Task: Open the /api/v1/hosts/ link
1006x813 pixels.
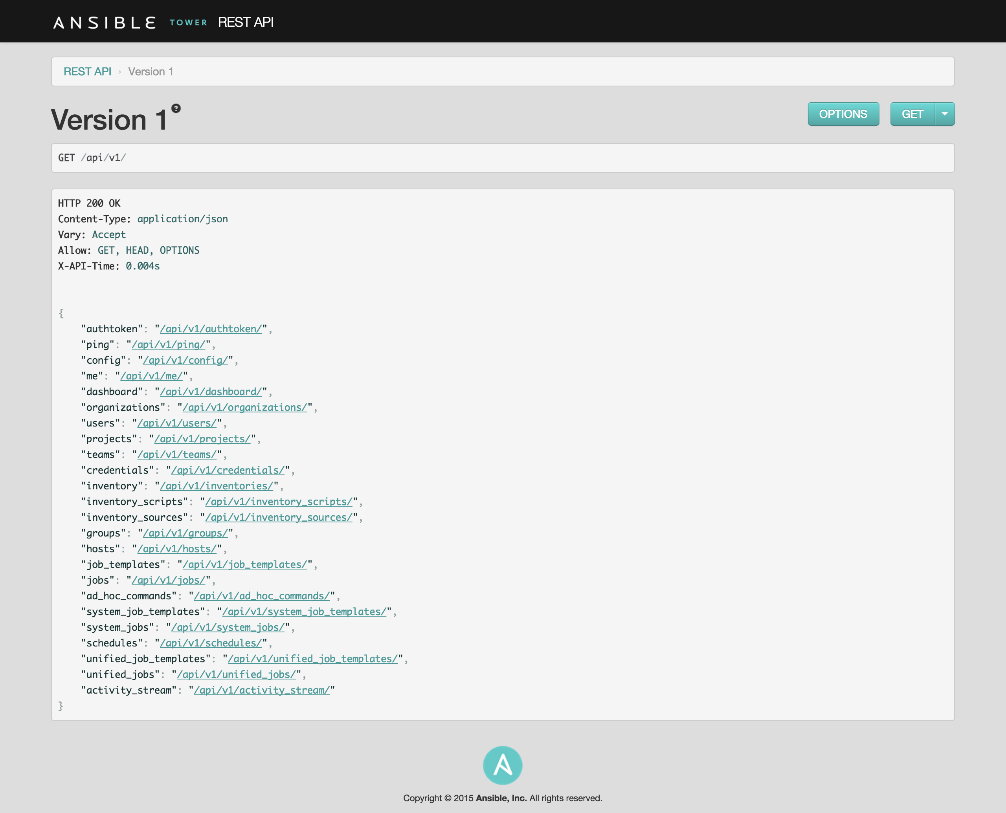Action: (177, 548)
